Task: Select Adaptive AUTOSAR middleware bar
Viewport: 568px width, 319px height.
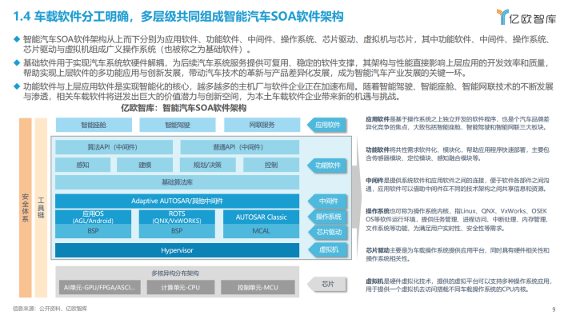Action: pos(177,201)
